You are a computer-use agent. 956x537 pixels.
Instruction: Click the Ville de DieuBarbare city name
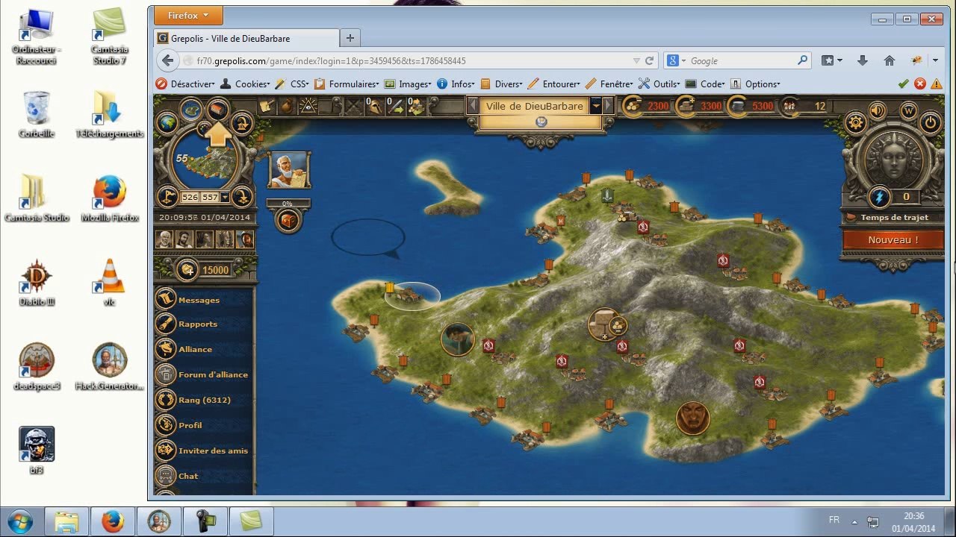[x=534, y=106]
